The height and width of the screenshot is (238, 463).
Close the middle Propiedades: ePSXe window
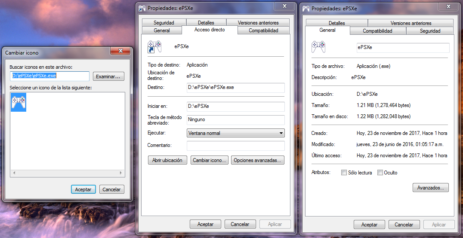coord(284,6)
